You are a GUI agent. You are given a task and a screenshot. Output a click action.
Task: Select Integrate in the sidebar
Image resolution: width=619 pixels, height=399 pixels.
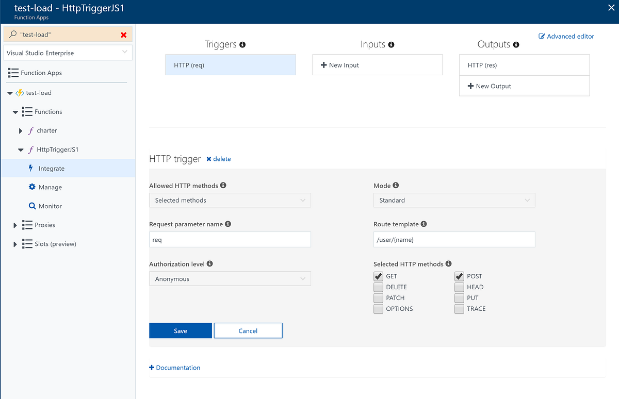[x=68, y=169]
